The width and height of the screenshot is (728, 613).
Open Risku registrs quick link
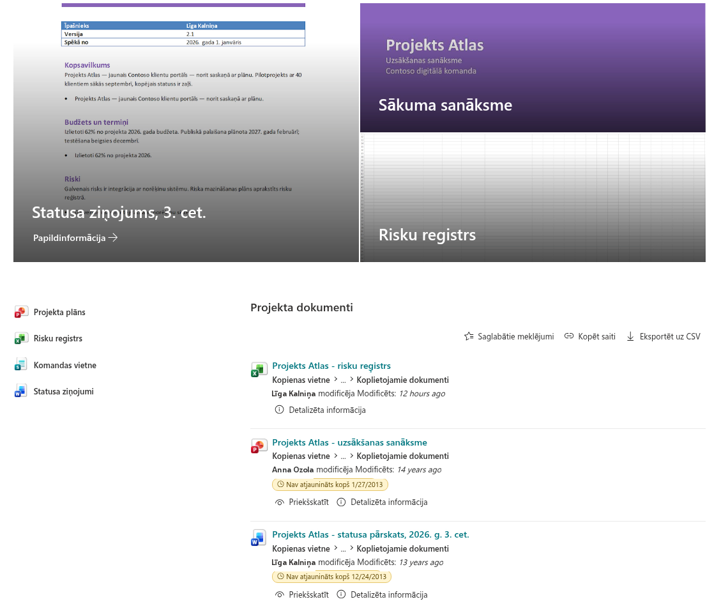57,338
